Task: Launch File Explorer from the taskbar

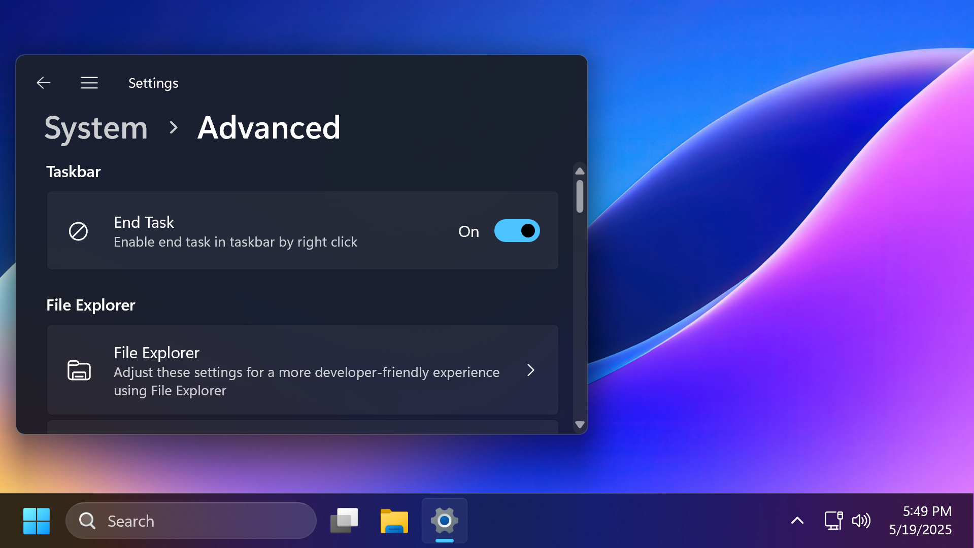Action: click(x=394, y=521)
